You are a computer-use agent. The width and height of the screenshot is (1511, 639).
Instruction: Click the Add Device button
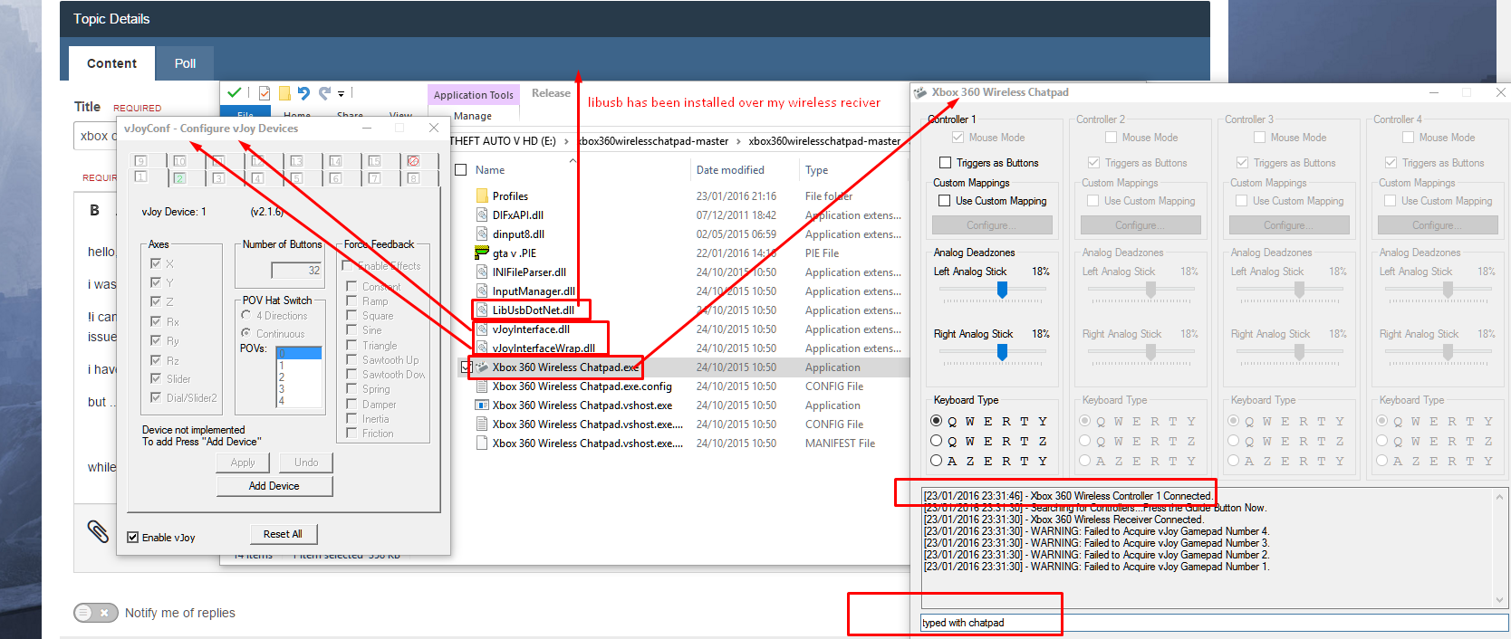pos(274,486)
